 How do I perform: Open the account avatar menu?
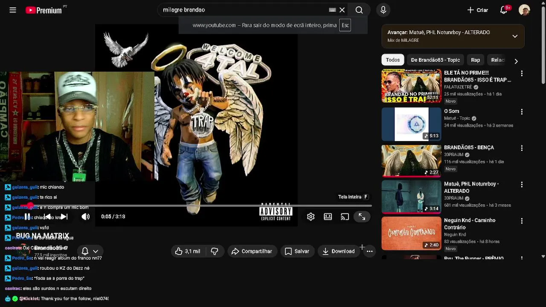point(524,10)
